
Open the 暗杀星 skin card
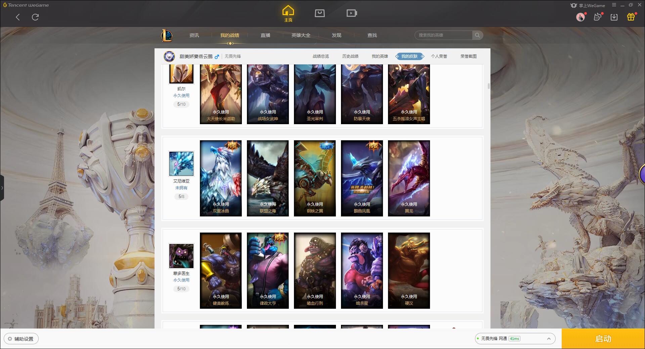[362, 270]
